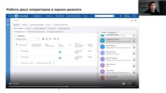The image size is (166, 93).
Task: Select all rows header checkbox
Action: click(17, 46)
